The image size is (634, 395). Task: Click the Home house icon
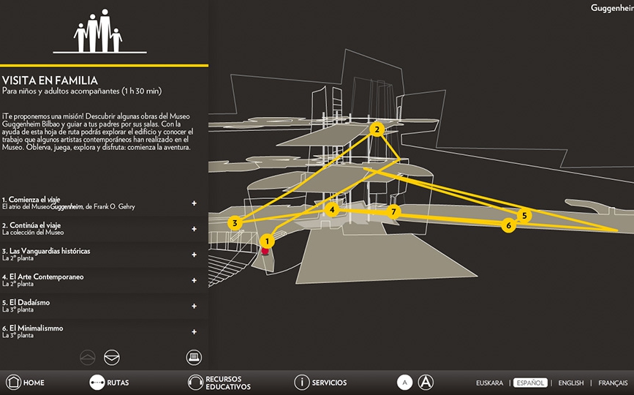tap(13, 382)
